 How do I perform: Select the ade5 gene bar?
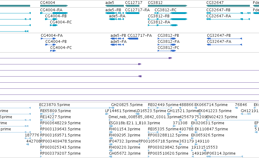click(x=114, y=6)
